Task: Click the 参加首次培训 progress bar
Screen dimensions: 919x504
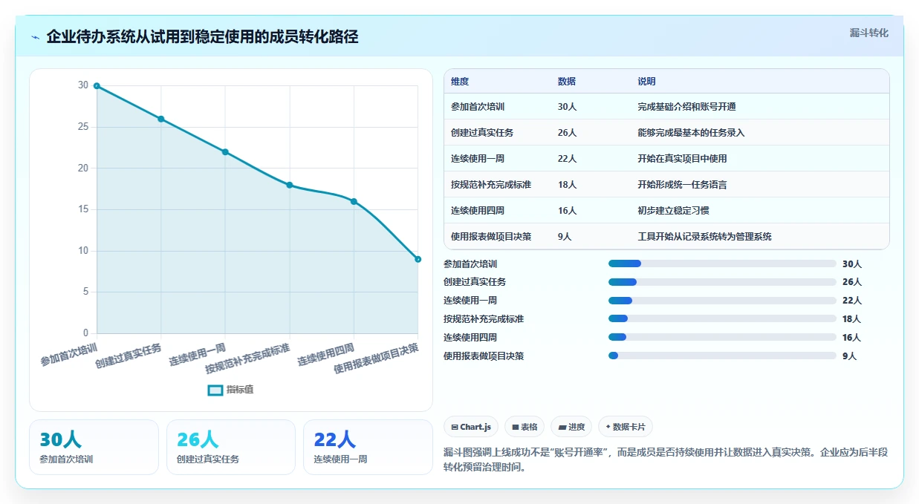Action: click(x=722, y=264)
